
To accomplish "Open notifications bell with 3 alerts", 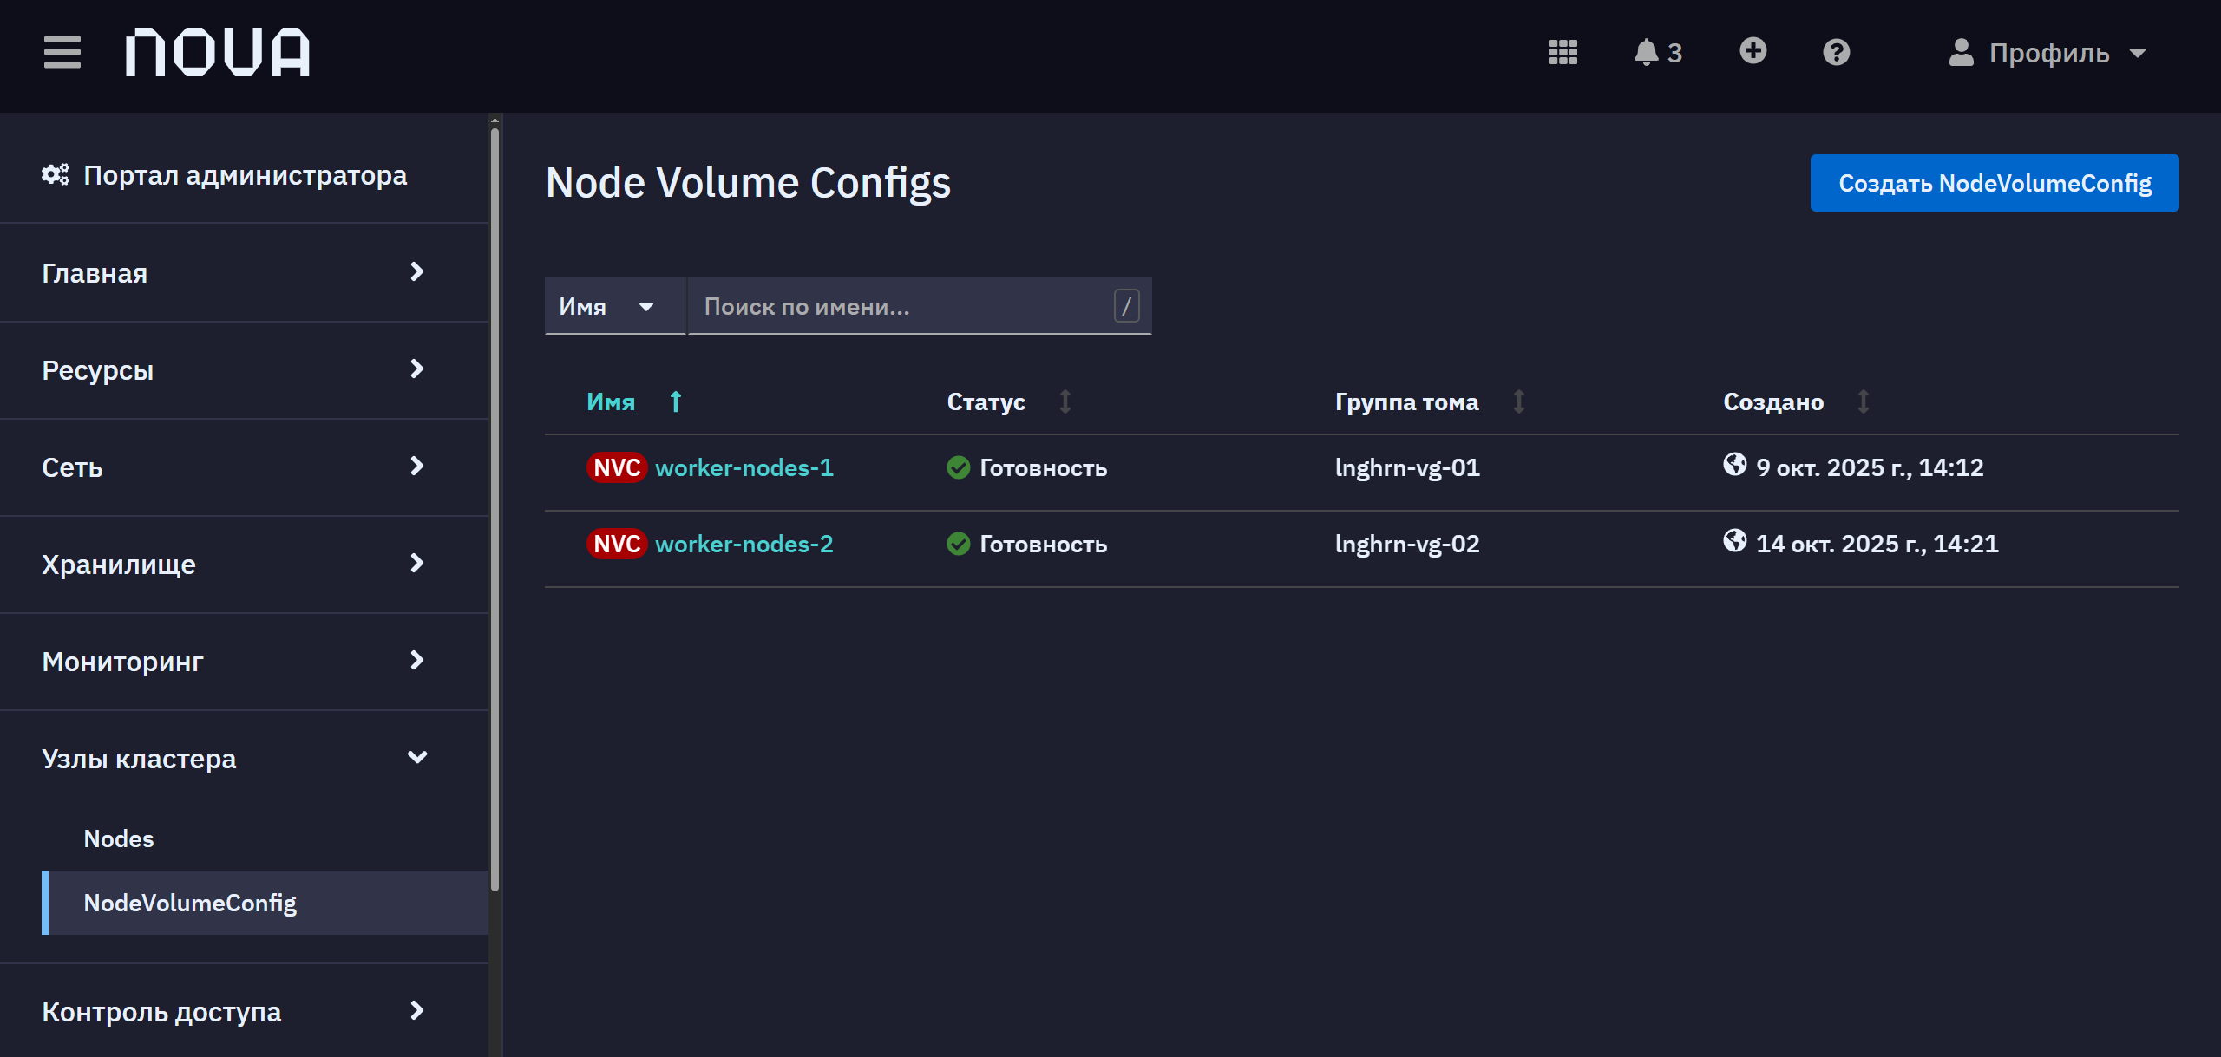I will pyautogui.click(x=1657, y=53).
